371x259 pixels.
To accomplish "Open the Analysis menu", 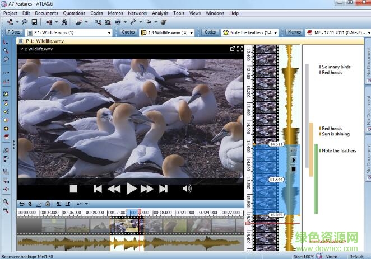I will tap(160, 13).
